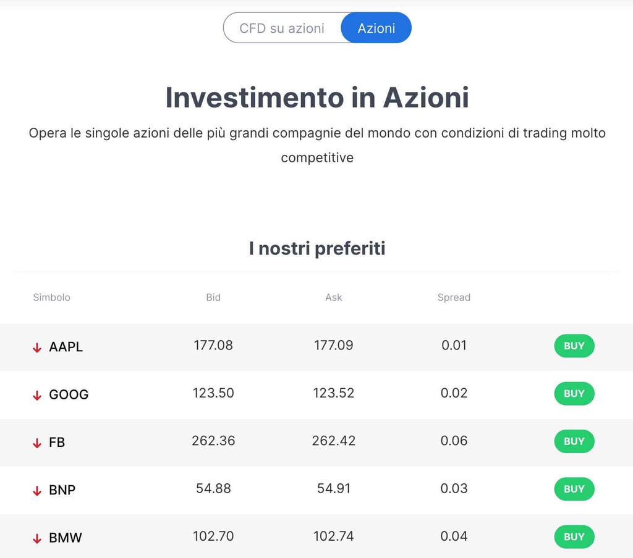Screen dimensions: 633x558
Task: Click the red down arrow beside BMW
Action: pyautogui.click(x=37, y=538)
